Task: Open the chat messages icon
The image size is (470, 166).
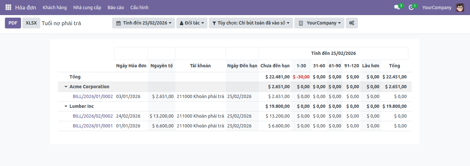Action: point(397,8)
